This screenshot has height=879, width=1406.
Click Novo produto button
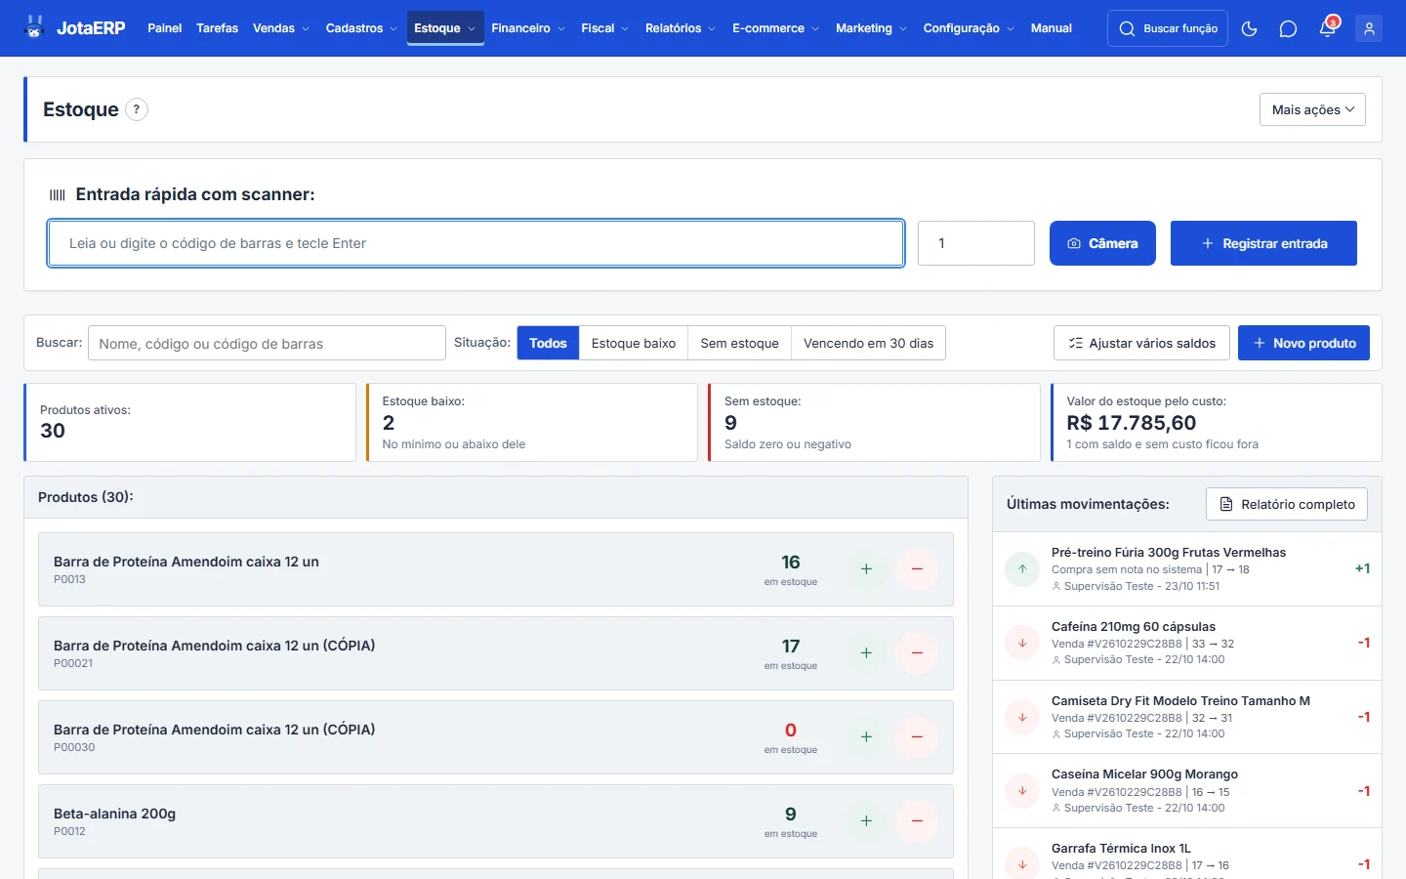click(1303, 343)
